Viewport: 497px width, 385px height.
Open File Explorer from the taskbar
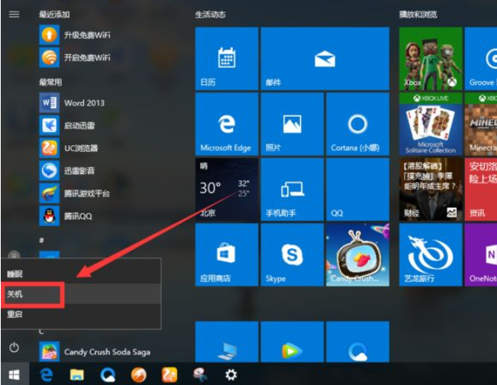click(x=77, y=374)
